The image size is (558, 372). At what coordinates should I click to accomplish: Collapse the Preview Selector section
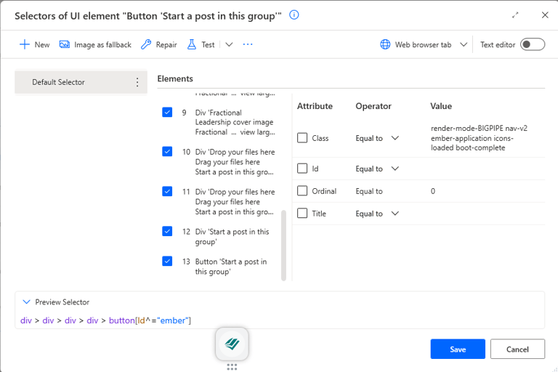27,302
